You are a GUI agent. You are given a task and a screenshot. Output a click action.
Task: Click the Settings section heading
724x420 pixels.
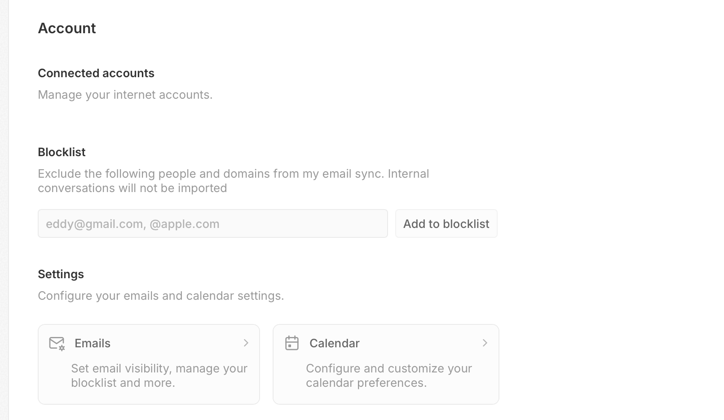click(61, 274)
